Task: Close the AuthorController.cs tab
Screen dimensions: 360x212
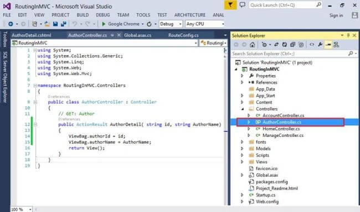Action: 119,35
